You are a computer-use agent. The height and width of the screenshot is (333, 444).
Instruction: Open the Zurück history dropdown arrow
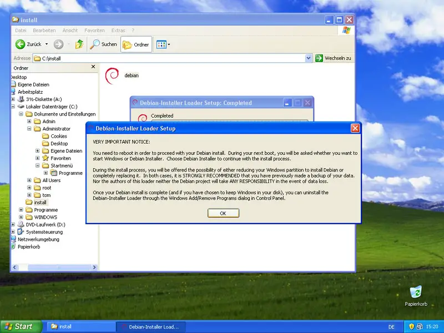pyautogui.click(x=47, y=44)
